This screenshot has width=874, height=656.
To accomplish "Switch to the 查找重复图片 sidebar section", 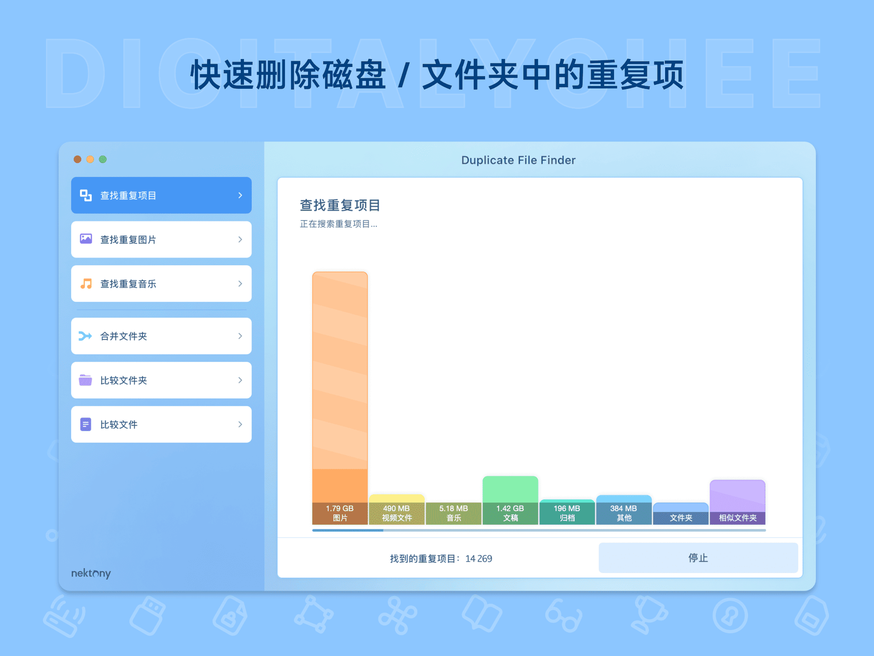I will click(161, 239).
